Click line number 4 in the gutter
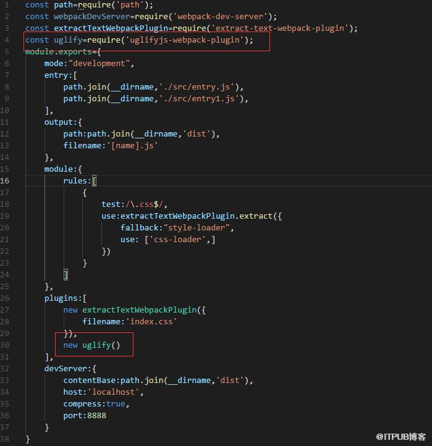 7,40
